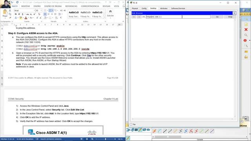The width and height of the screenshot is (251, 141).
Task: Click the Sort A-Z icon in Párrafo group
Action: (56, 18)
